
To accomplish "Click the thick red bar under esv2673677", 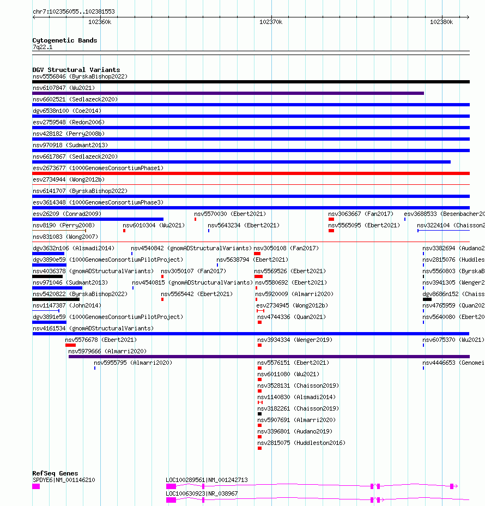I will (x=251, y=173).
